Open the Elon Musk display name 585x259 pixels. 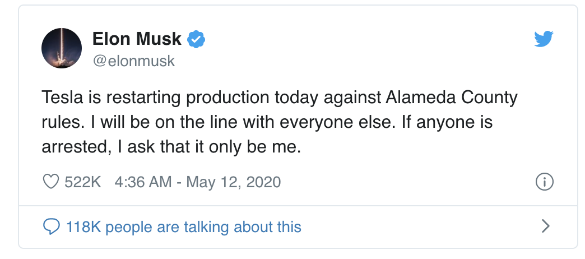click(x=137, y=39)
